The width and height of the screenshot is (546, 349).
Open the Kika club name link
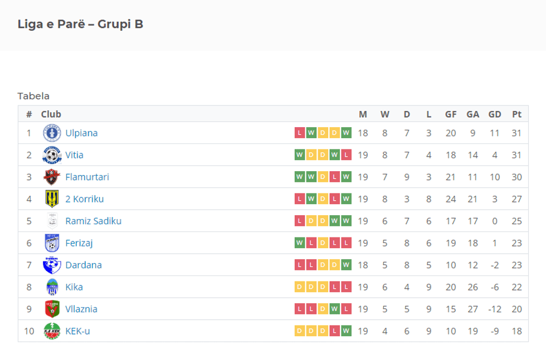[74, 287]
